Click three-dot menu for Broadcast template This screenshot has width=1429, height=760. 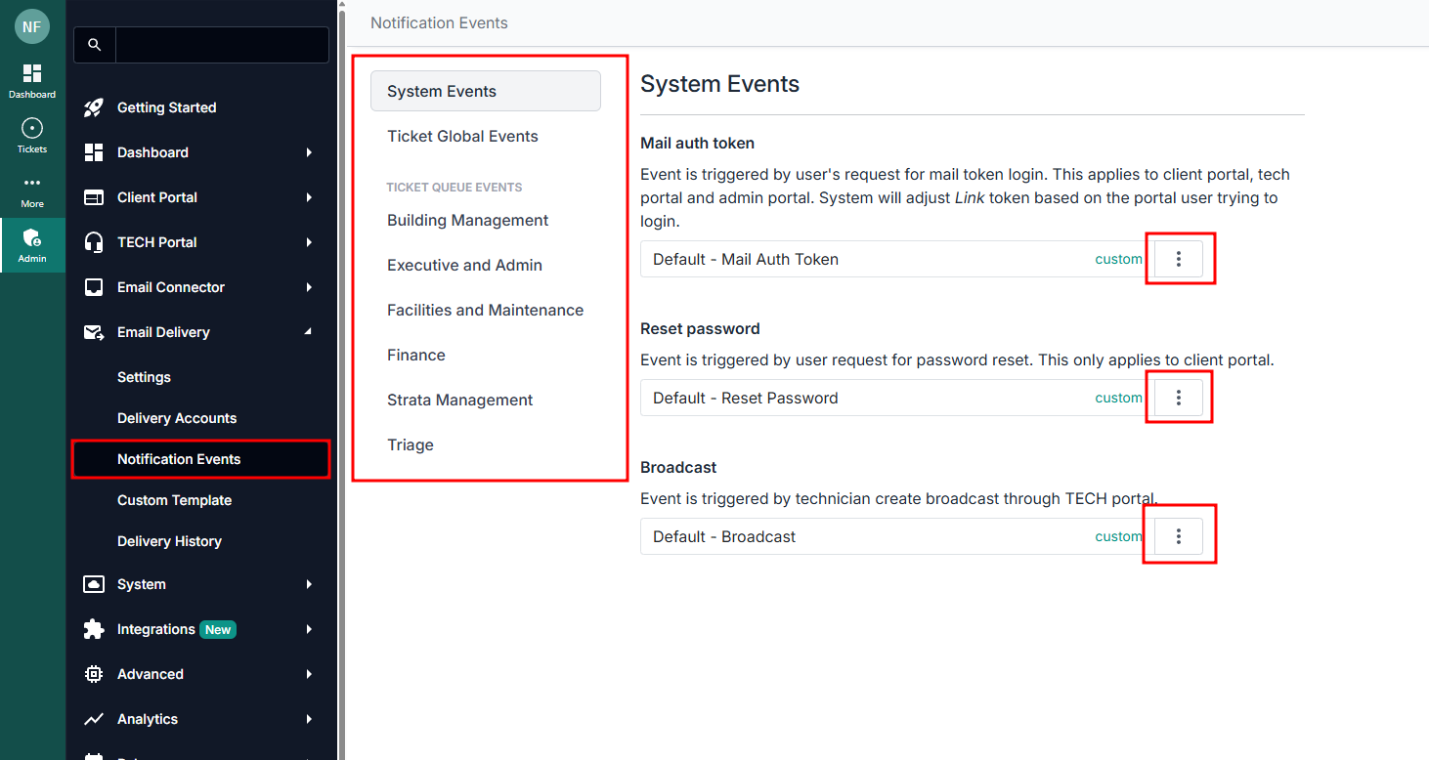pos(1179,536)
